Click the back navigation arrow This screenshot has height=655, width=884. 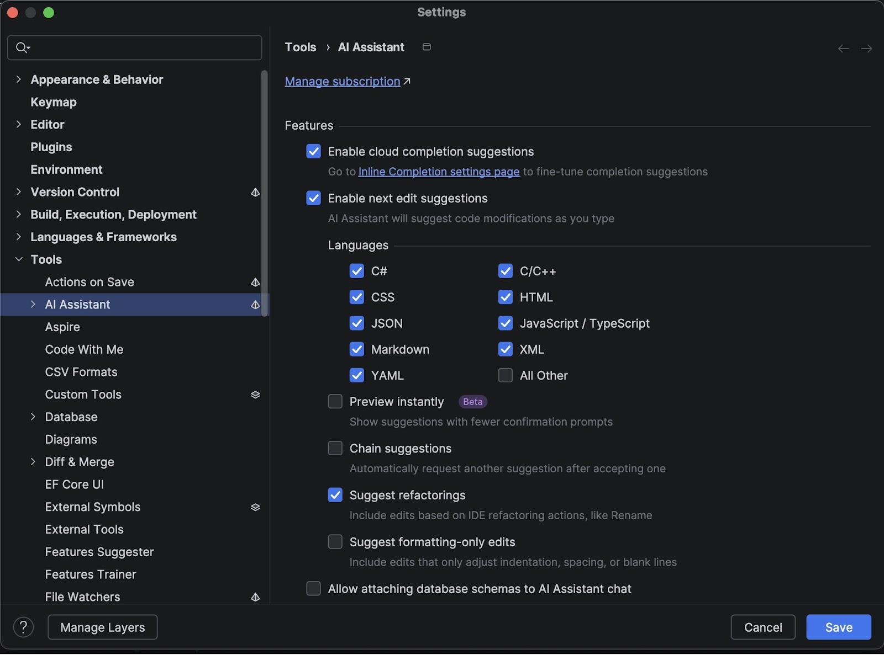click(x=843, y=49)
